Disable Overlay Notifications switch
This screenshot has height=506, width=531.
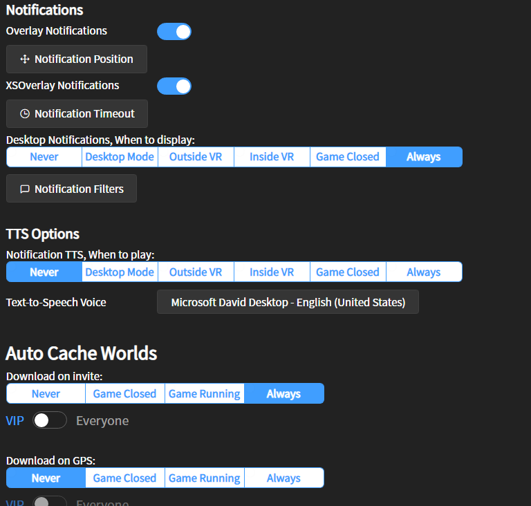coord(174,32)
